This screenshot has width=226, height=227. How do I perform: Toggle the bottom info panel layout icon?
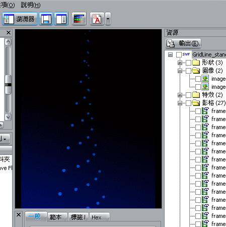click(x=46, y=19)
